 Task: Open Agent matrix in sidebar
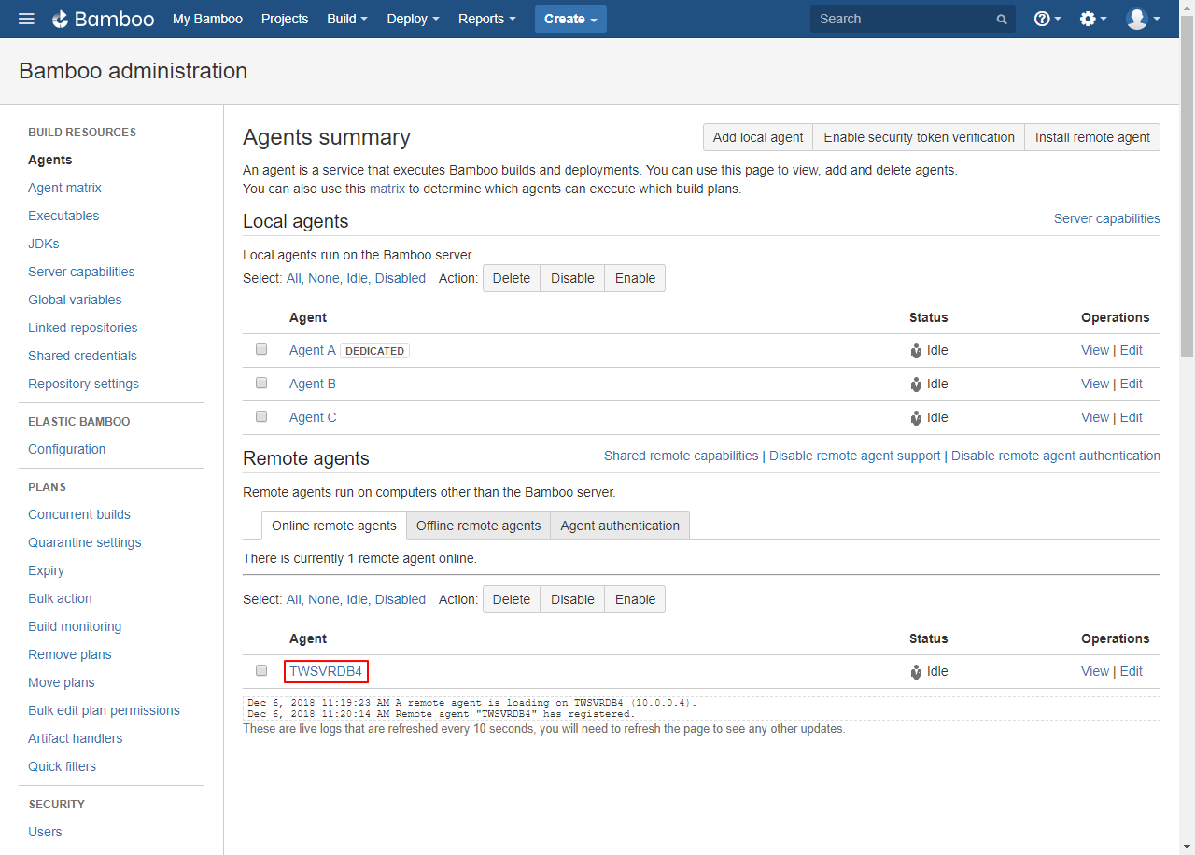click(x=64, y=188)
